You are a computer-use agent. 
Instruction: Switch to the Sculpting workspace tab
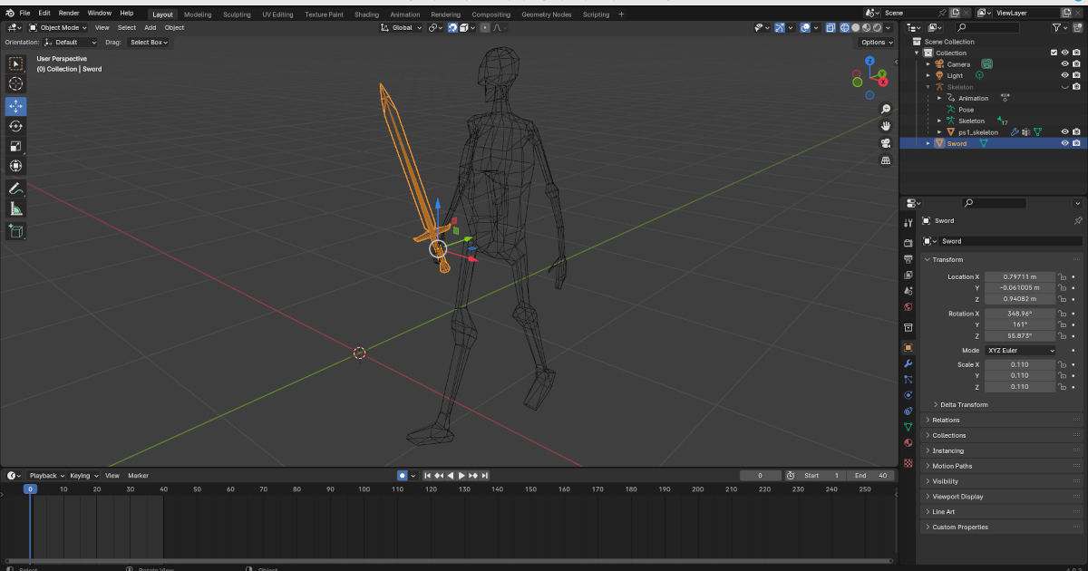click(x=236, y=15)
